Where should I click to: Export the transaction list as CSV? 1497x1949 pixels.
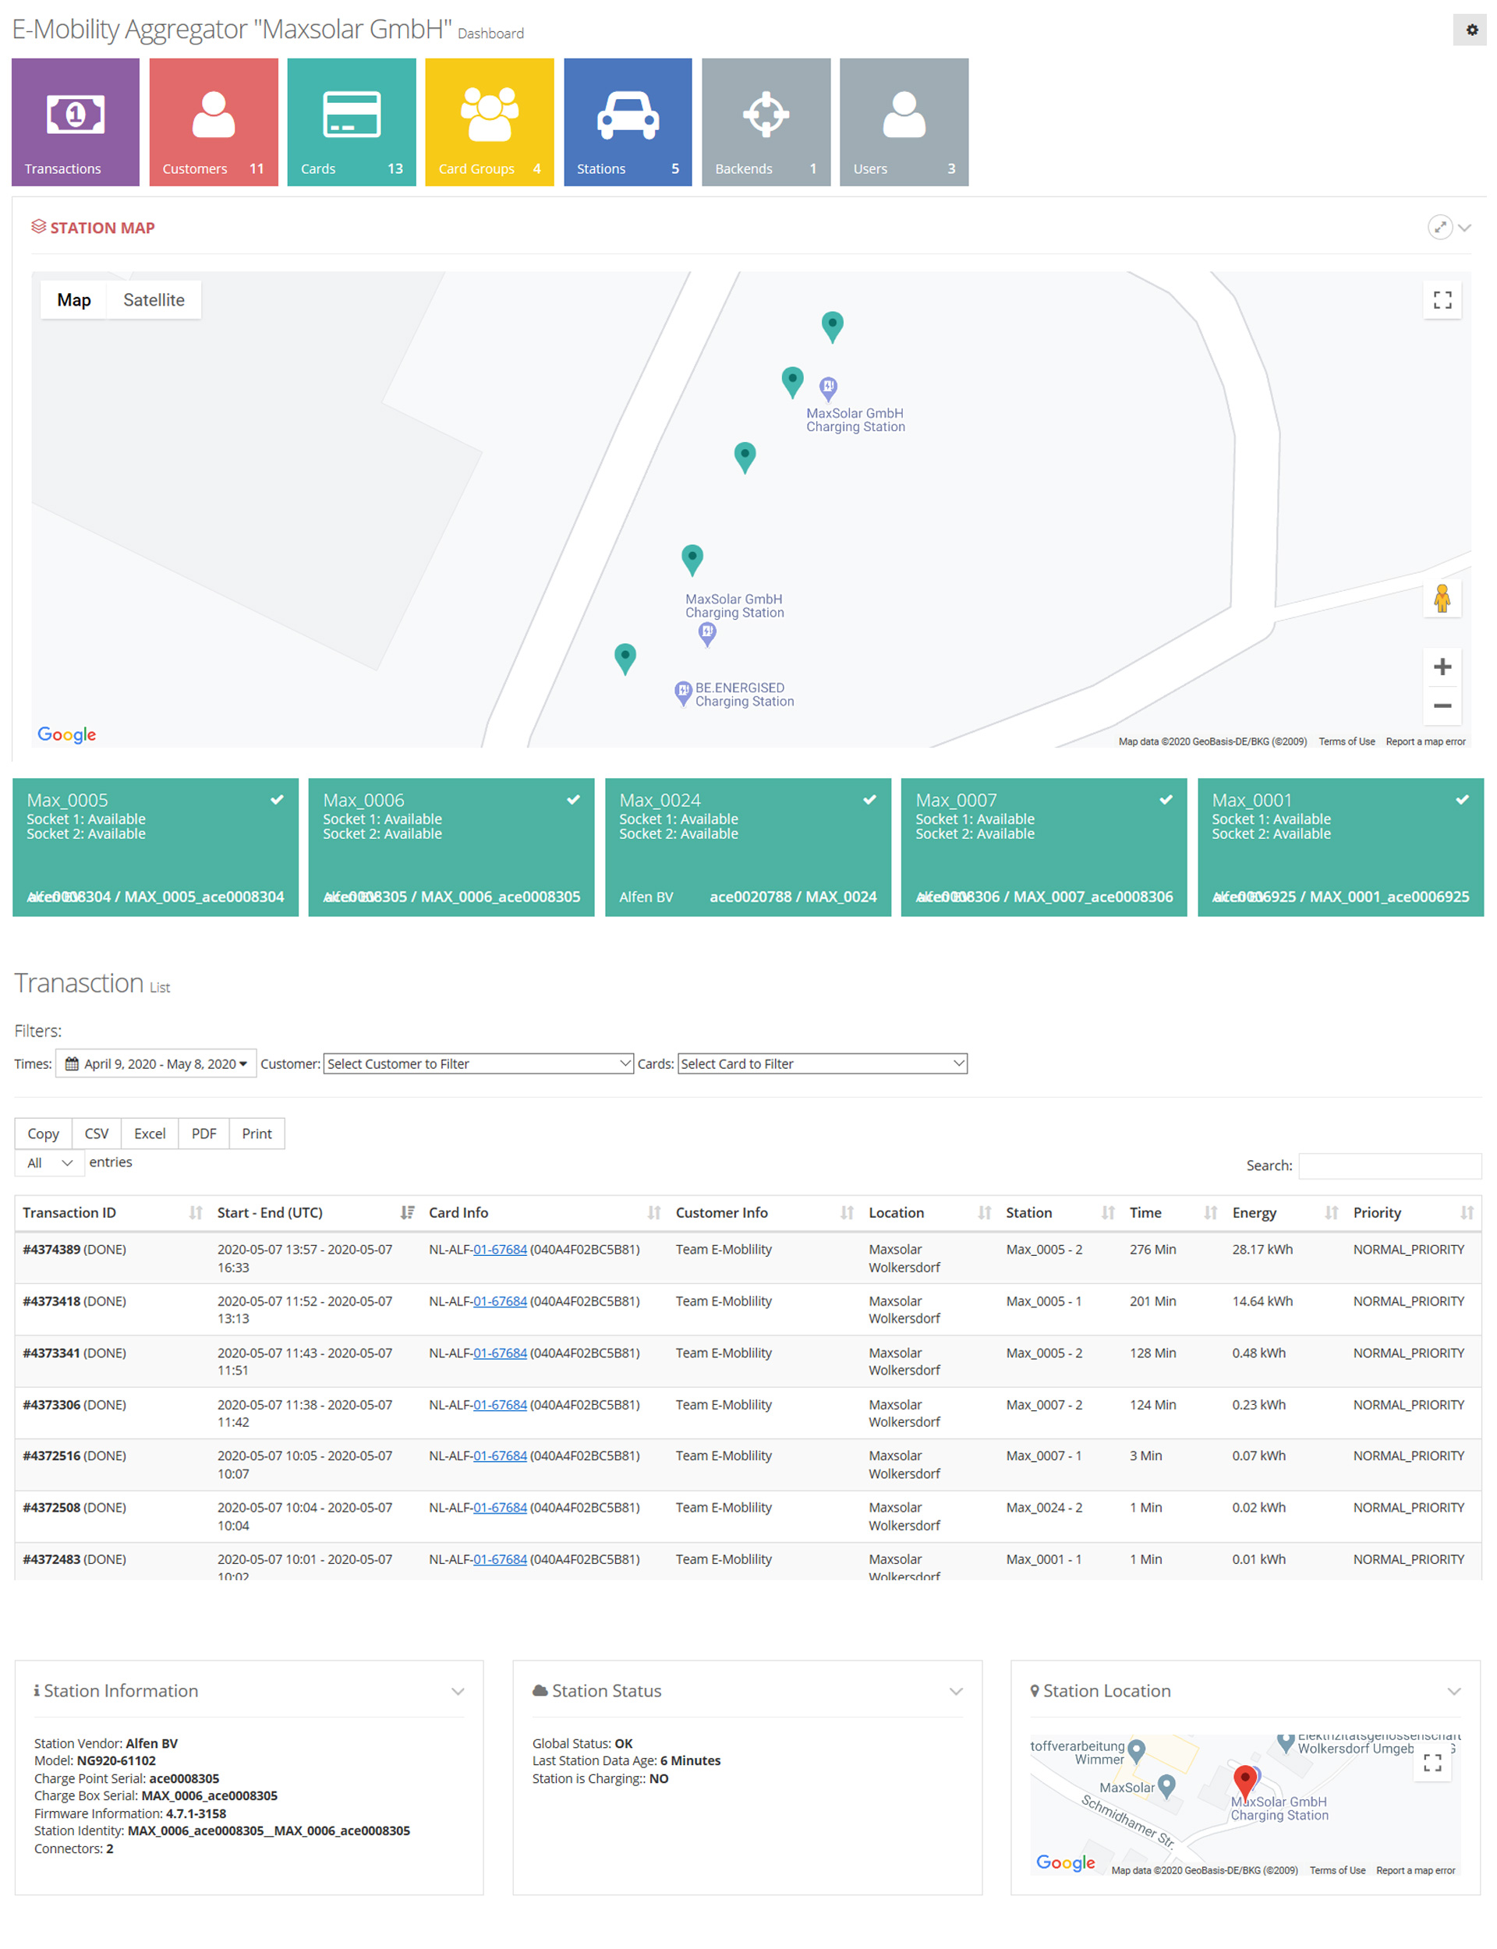pyautogui.click(x=96, y=1134)
